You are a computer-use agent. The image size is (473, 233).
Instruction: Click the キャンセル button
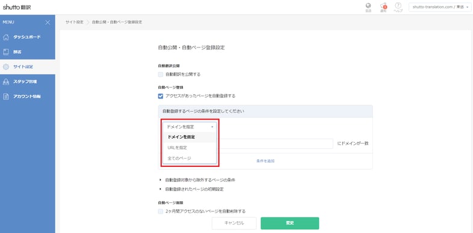pyautogui.click(x=234, y=223)
